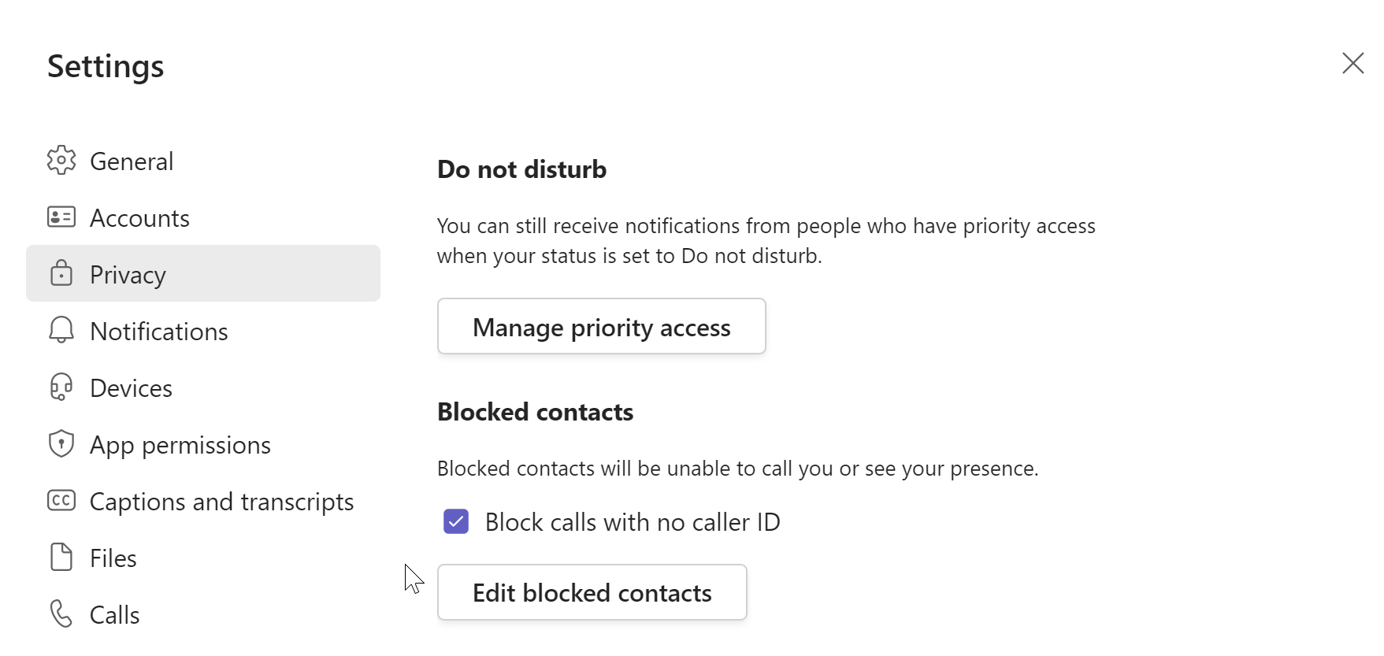Select Captions and transcripts settings
This screenshot has height=656, width=1384.
click(221, 502)
